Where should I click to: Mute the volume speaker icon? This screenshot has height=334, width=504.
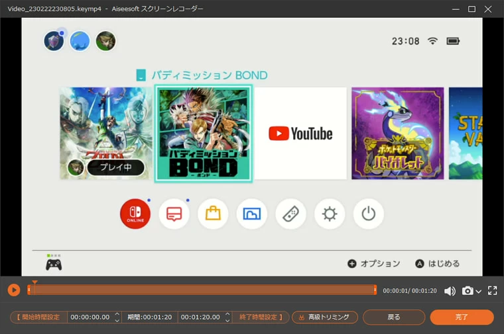pos(450,291)
